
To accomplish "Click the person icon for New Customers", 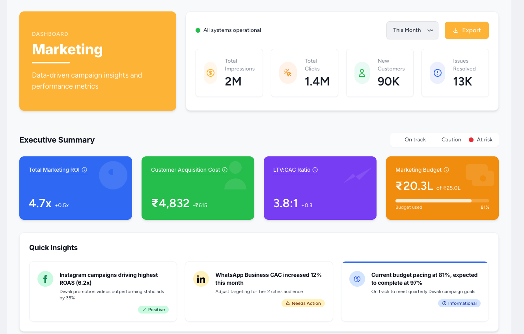I will pyautogui.click(x=362, y=73).
